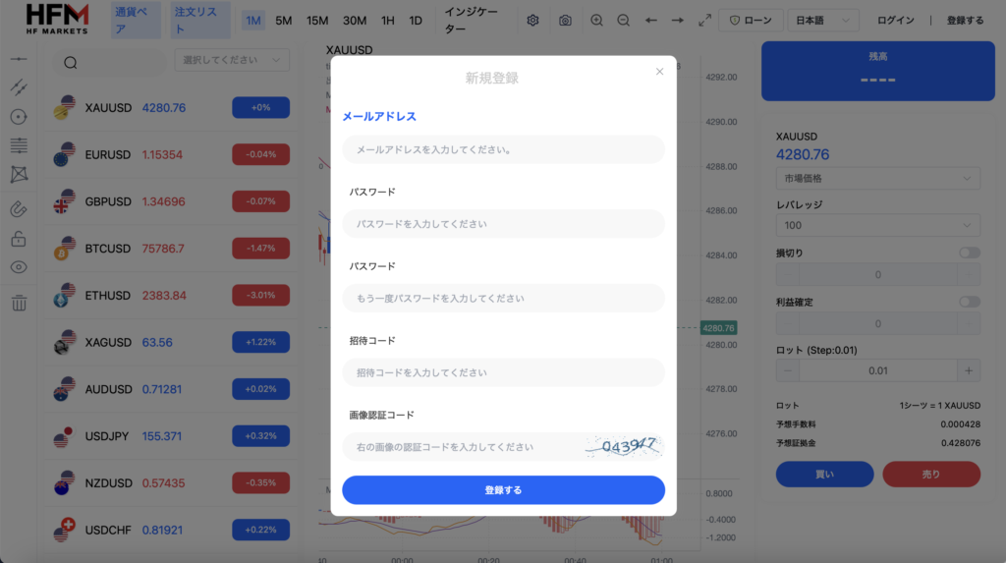Screen dimensions: 1006x563
Task: Open the インジケーター menu
Action: coord(472,21)
